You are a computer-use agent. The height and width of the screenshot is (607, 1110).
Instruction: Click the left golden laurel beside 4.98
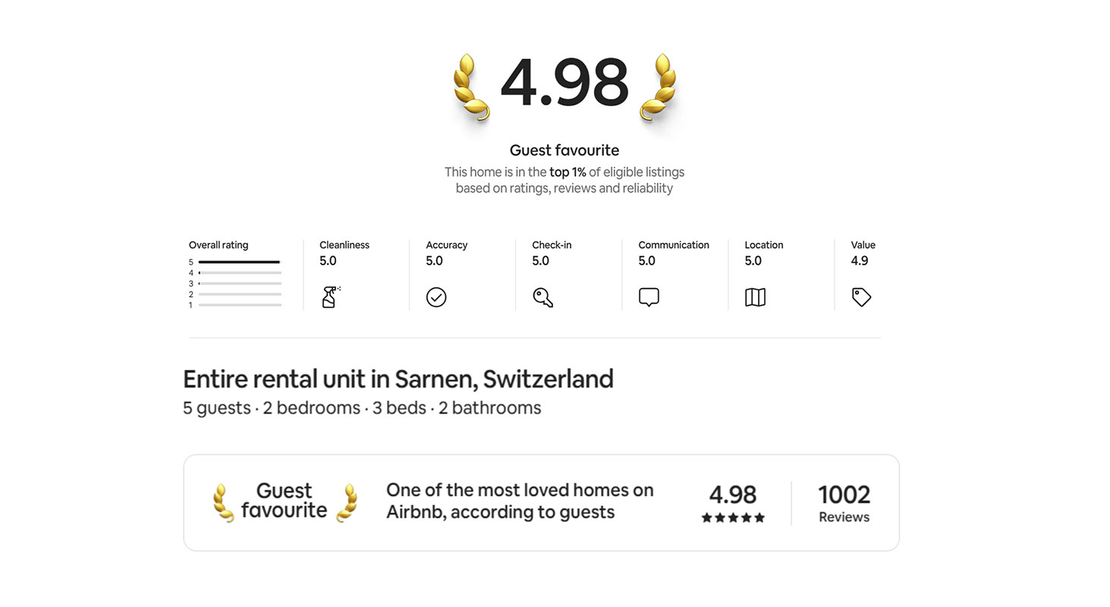point(471,87)
